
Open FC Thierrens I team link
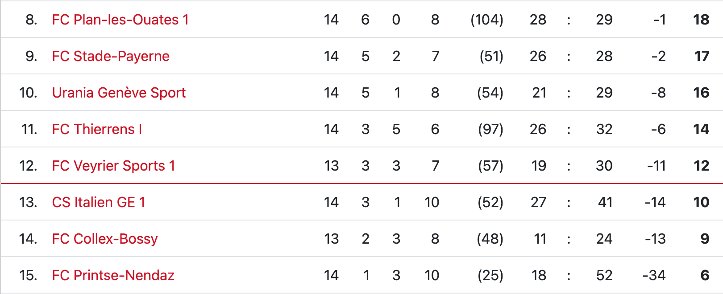click(x=97, y=129)
